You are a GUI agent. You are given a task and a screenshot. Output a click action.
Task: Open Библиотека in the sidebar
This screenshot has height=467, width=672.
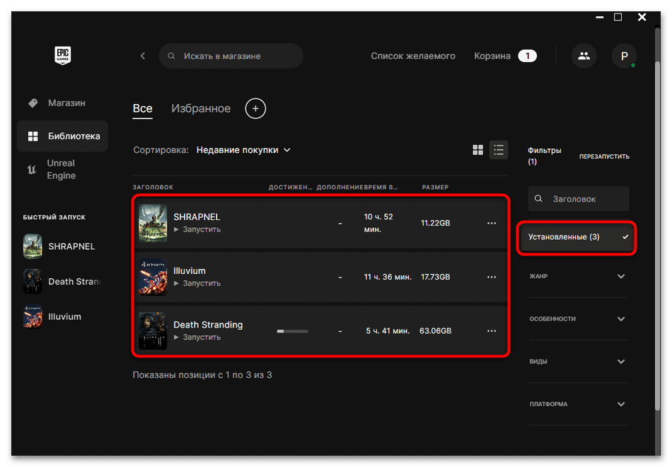tap(62, 137)
